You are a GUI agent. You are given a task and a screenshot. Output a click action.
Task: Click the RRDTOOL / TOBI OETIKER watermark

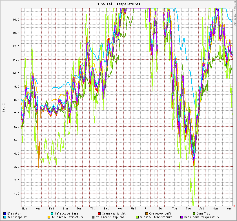[x=235, y=14]
